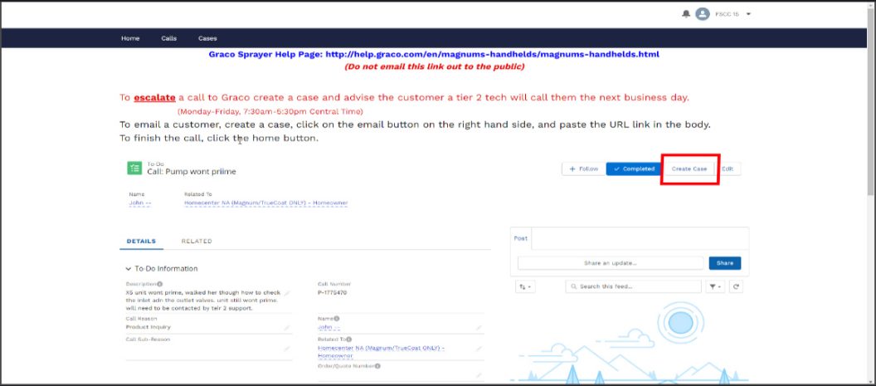Click the pencil icon to edit Order/Quote Number
This screenshot has height=386, width=876.
click(479, 375)
